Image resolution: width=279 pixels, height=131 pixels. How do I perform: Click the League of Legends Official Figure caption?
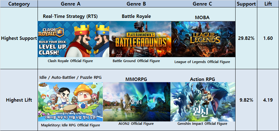point(202,62)
